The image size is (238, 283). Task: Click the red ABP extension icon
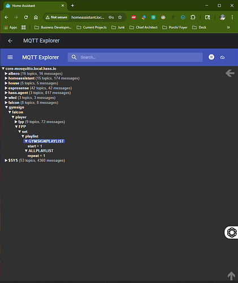(133, 18)
